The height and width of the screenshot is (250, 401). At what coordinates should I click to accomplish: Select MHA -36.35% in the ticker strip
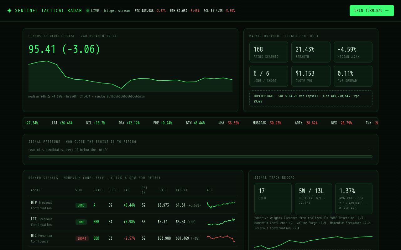[x=229, y=123]
